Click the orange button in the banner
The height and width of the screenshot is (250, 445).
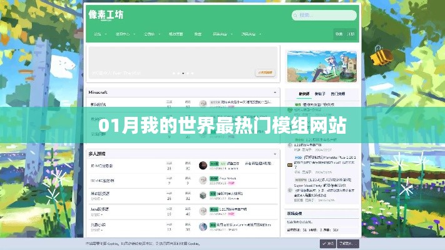click(264, 73)
